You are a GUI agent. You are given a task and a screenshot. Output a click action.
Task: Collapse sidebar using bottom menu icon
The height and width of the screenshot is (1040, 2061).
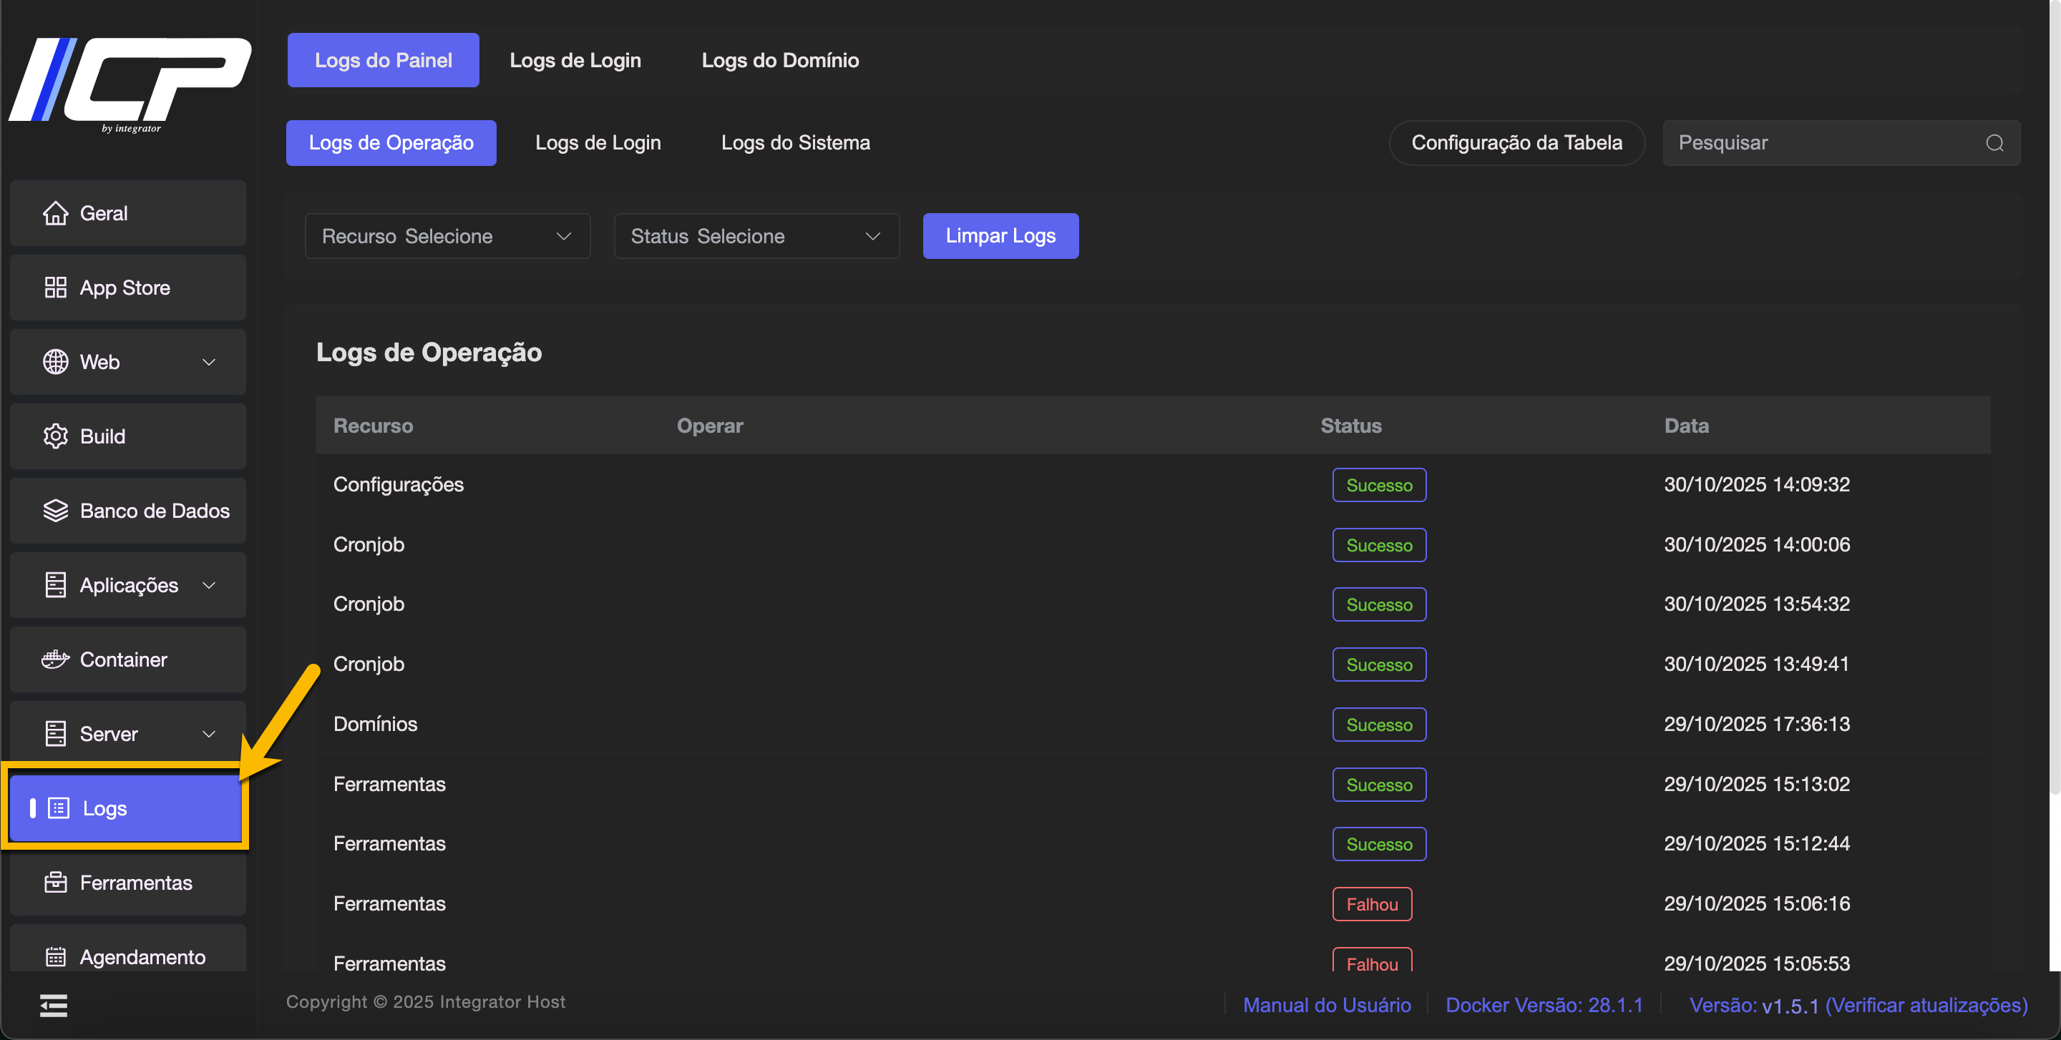pos(54,1006)
